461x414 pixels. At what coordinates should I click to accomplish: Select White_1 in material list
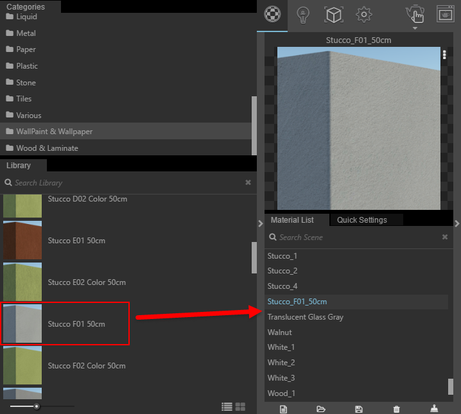click(x=356, y=347)
